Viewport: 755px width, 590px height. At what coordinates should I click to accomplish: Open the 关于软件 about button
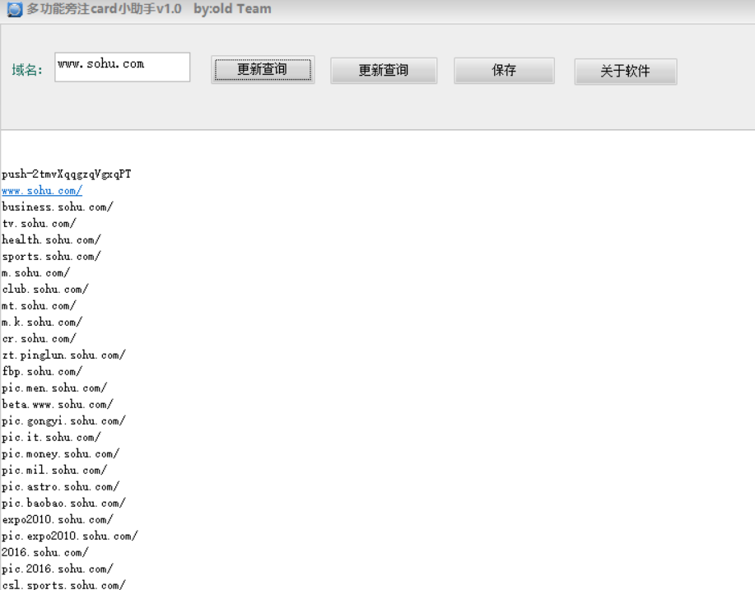[626, 72]
